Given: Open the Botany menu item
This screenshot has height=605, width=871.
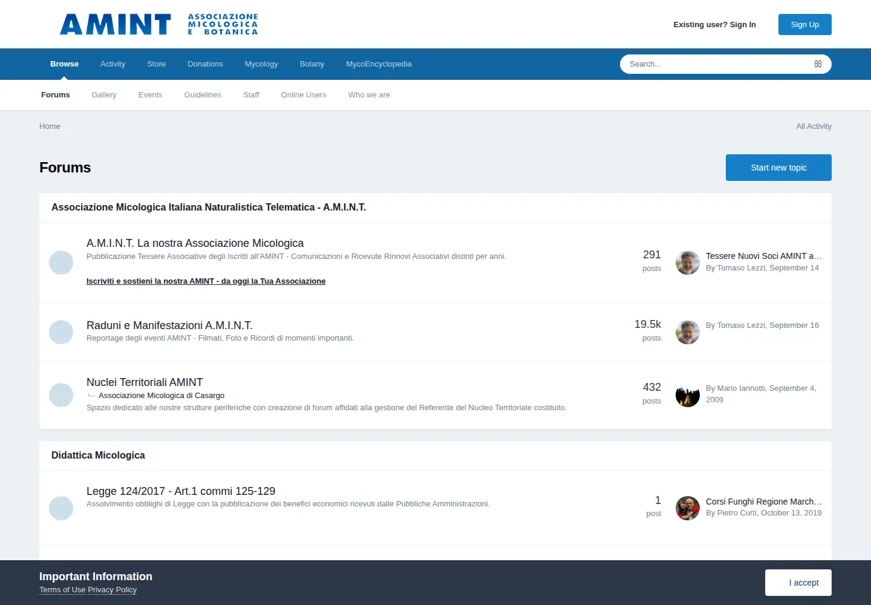Looking at the screenshot, I should (x=312, y=64).
